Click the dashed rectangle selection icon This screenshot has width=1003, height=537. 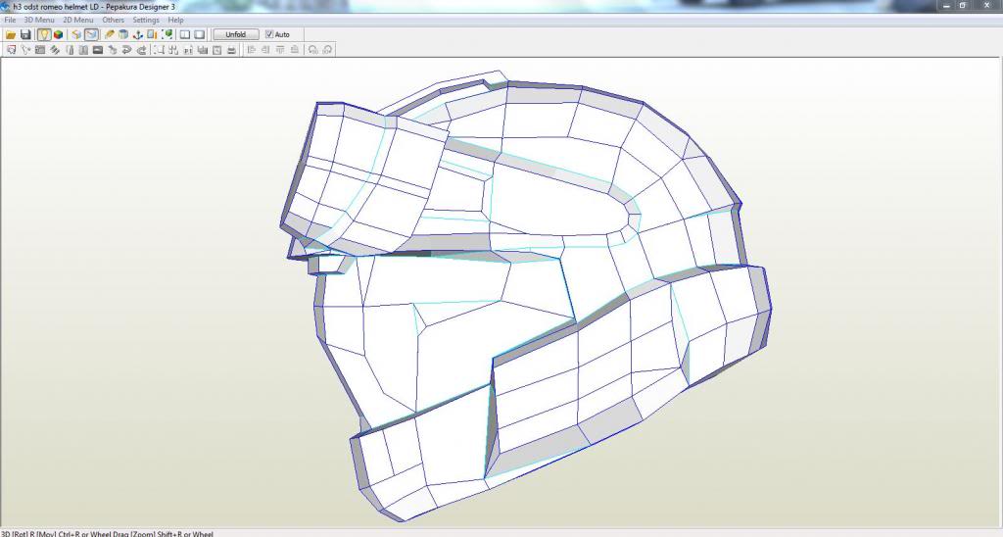(x=159, y=50)
